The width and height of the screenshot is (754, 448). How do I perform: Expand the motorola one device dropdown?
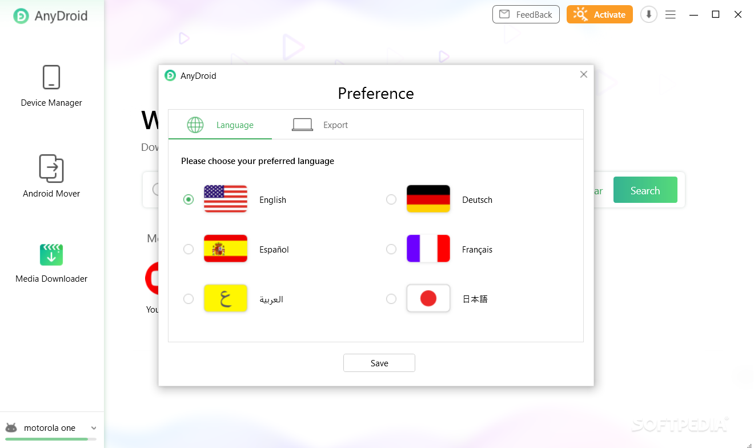tap(94, 428)
